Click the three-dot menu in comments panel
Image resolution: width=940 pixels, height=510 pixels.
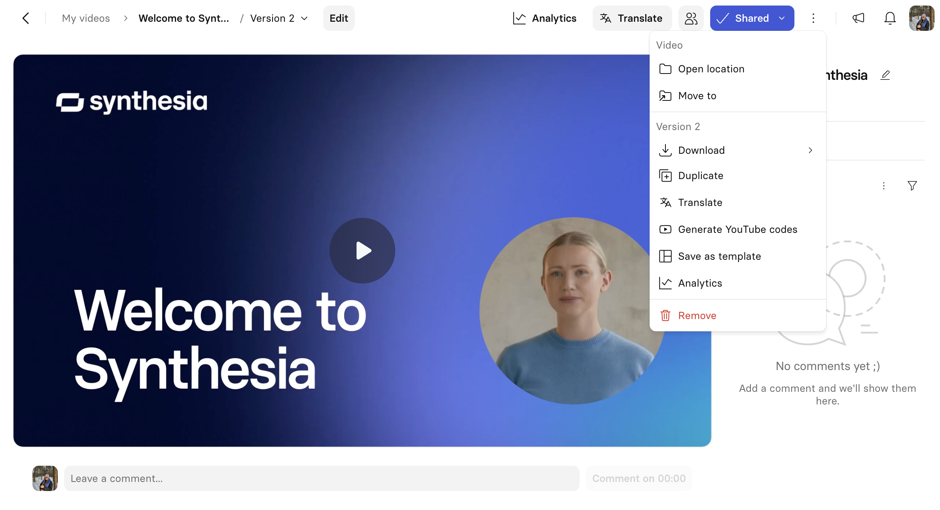coord(883,186)
